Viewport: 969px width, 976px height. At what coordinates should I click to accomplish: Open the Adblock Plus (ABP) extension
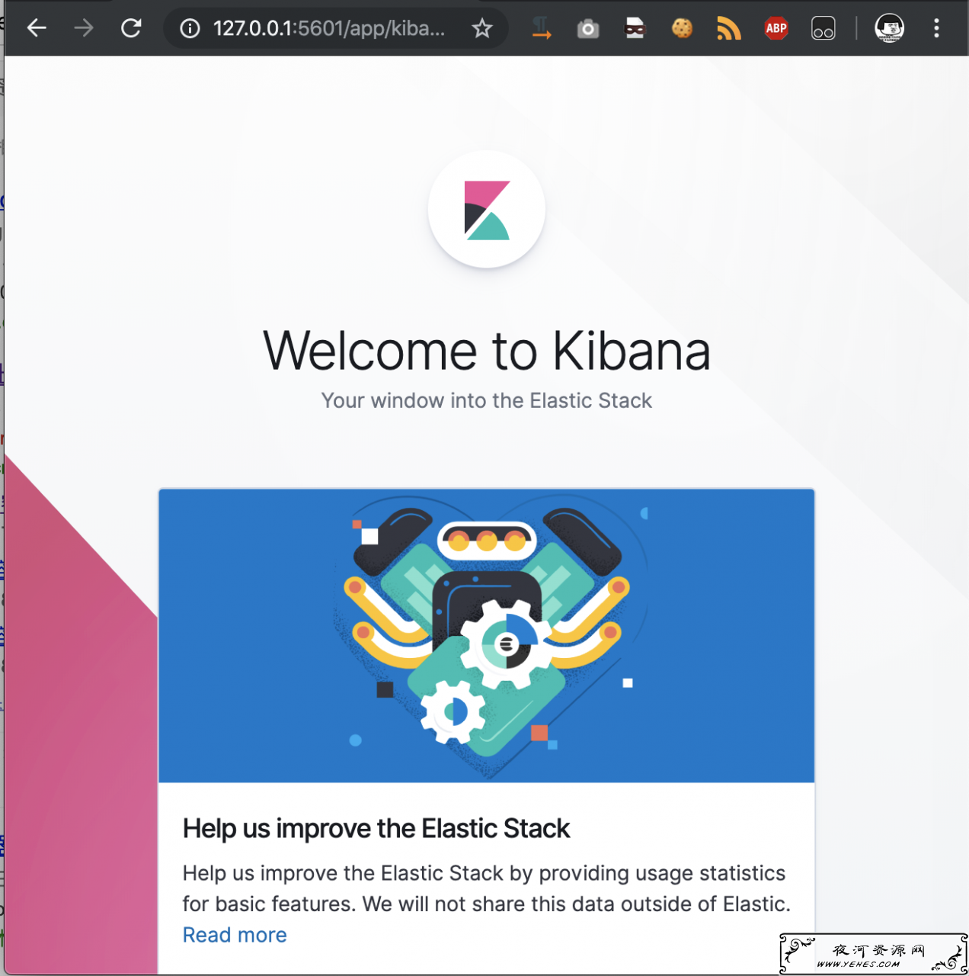(776, 29)
